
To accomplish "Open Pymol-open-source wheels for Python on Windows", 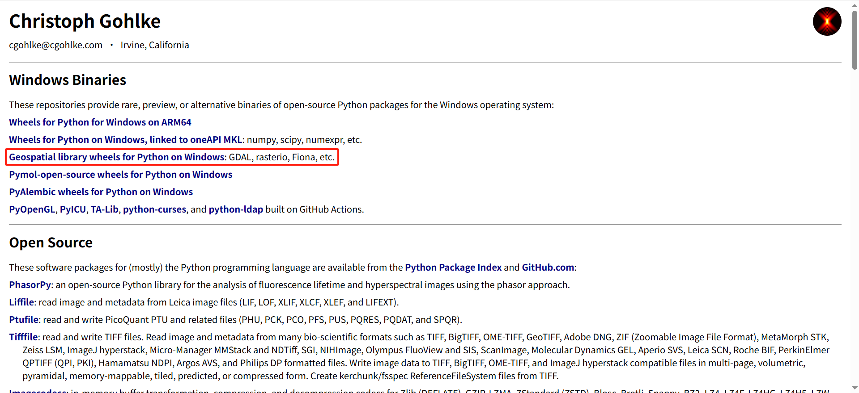I will [121, 175].
